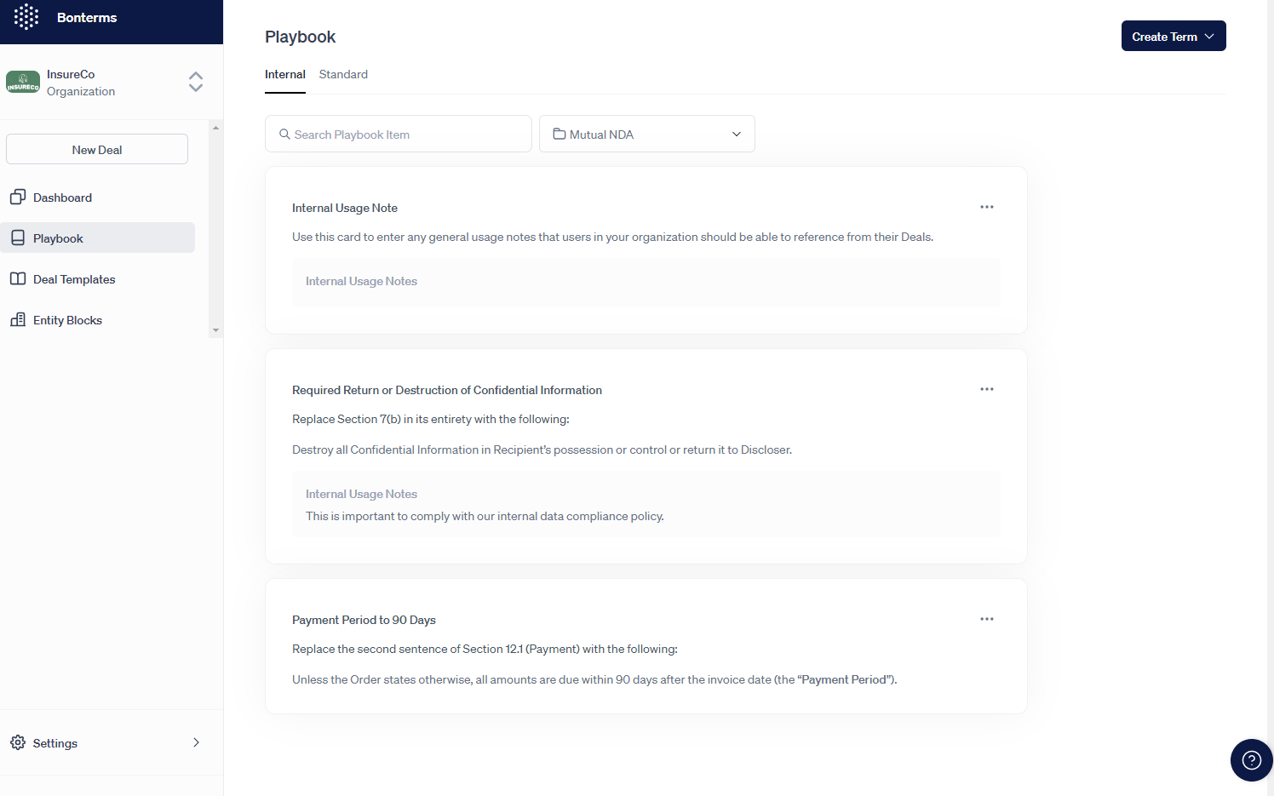Expand the InsureCo organization switcher
Image resolution: width=1274 pixels, height=796 pixels.
tap(196, 82)
